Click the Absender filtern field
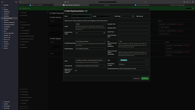195x110 pixels. [x=133, y=24]
